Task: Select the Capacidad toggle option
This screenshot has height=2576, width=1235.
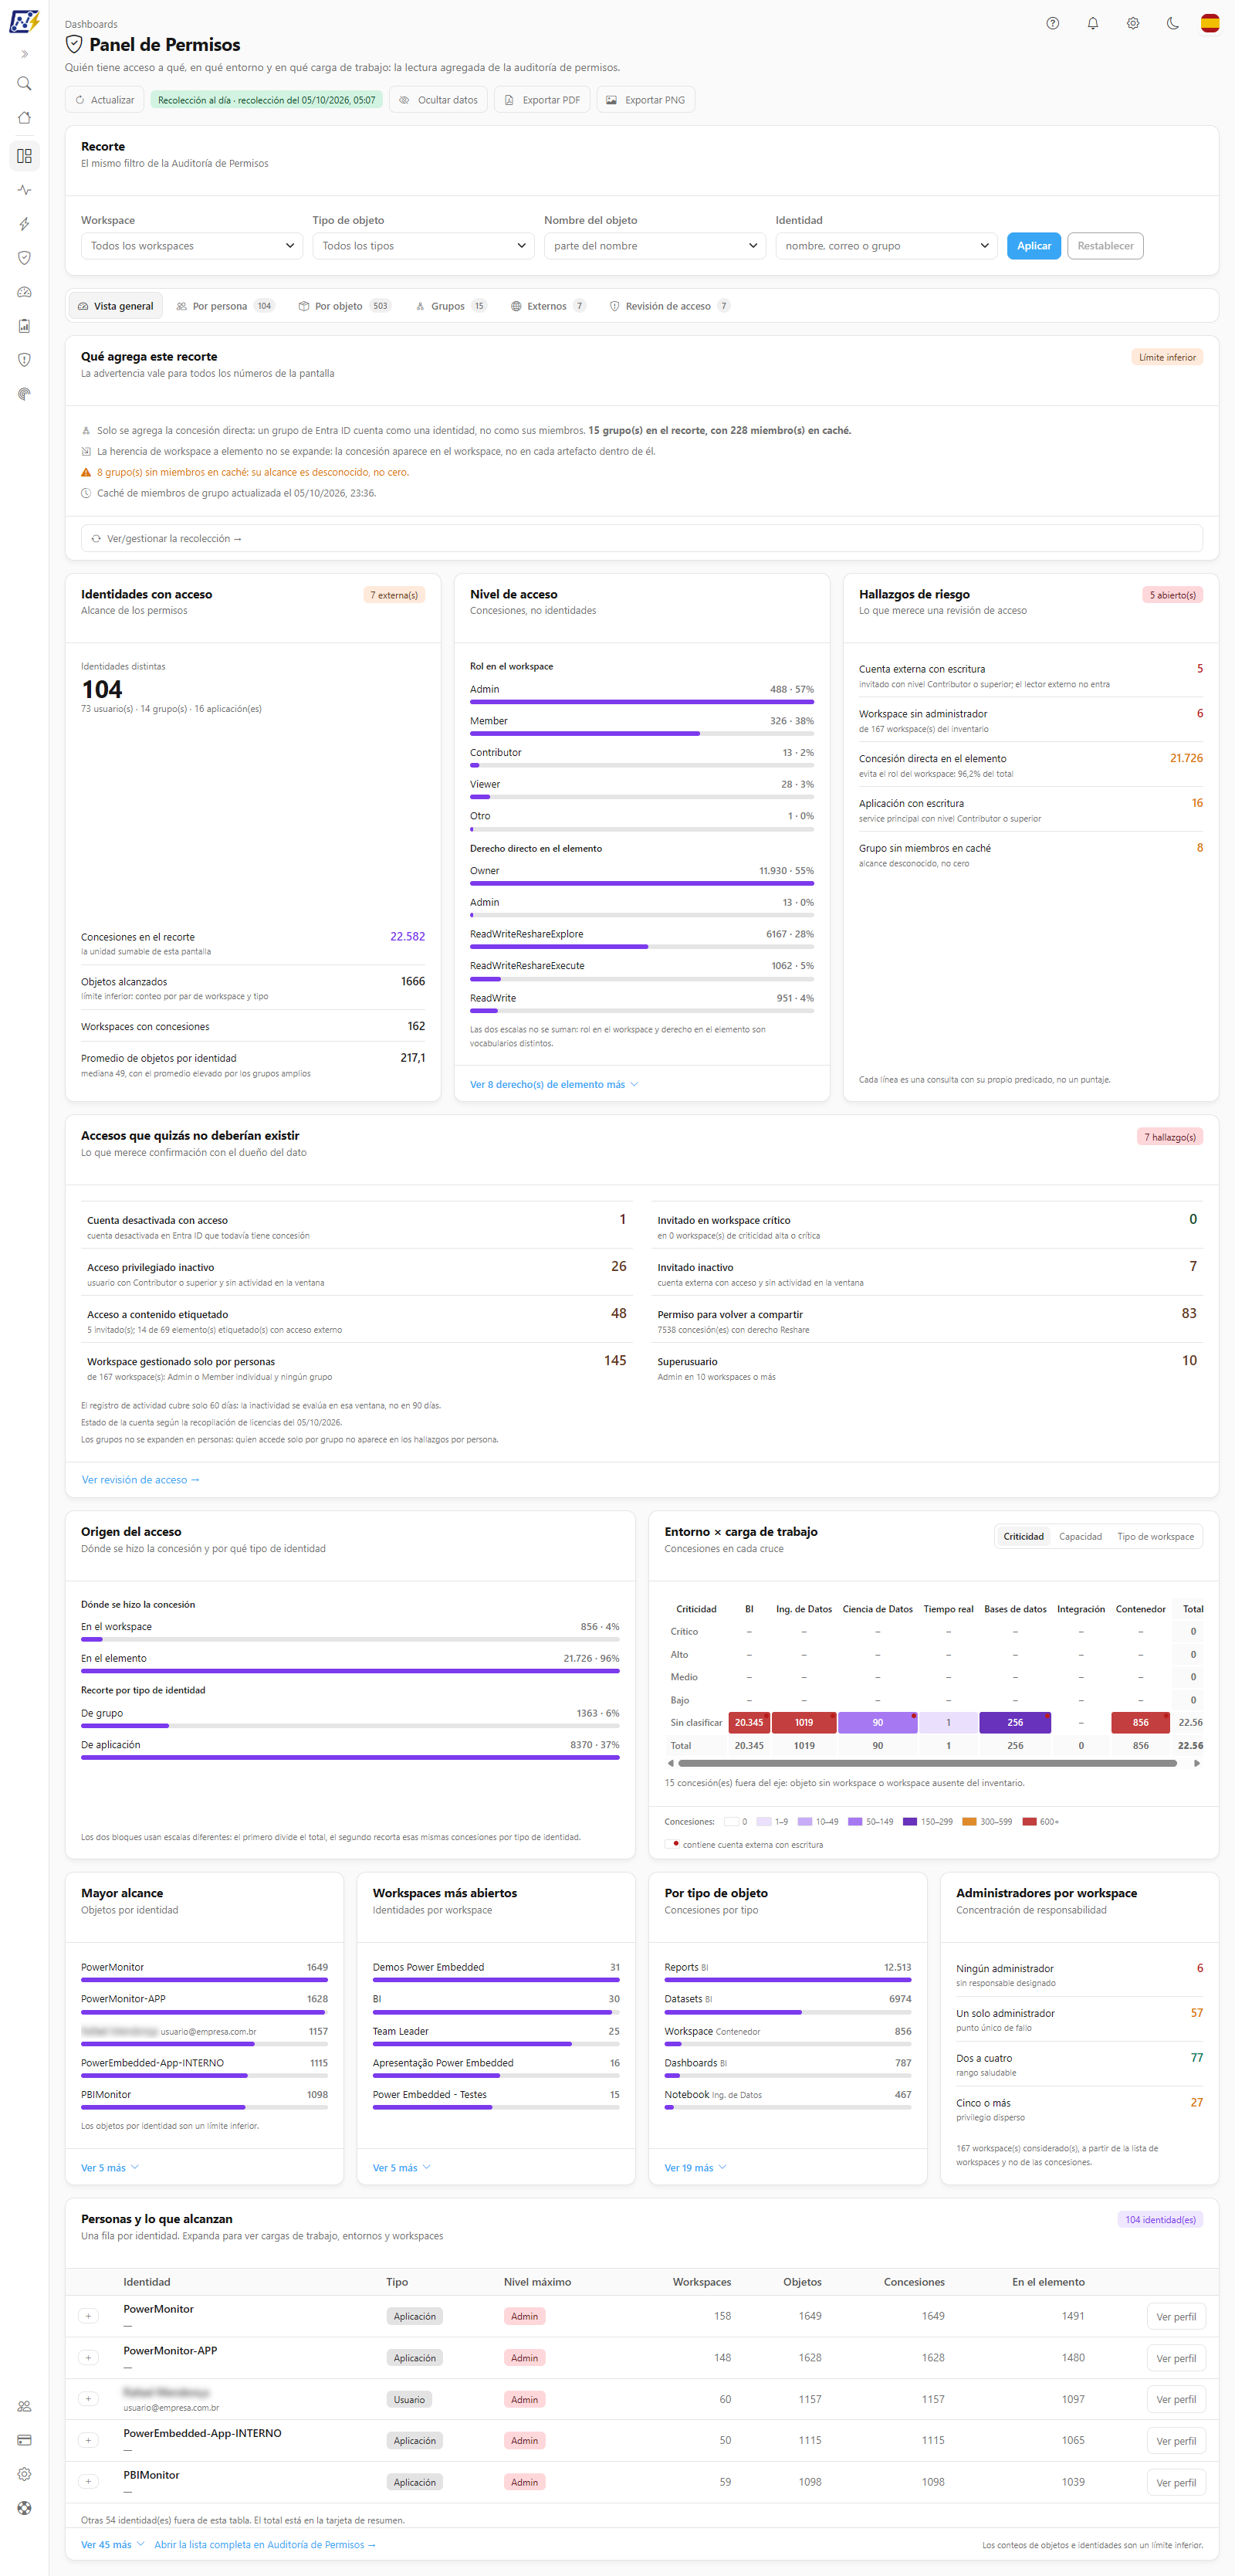Action: [x=1080, y=1536]
